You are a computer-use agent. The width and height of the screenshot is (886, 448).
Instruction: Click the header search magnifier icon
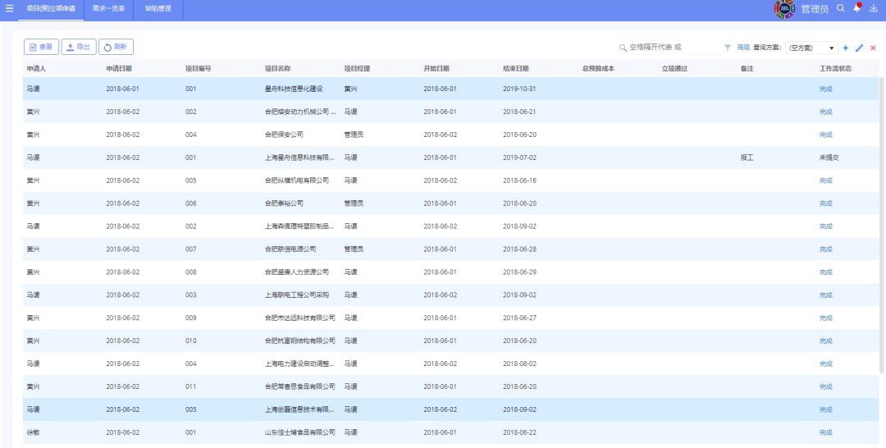[x=840, y=8]
